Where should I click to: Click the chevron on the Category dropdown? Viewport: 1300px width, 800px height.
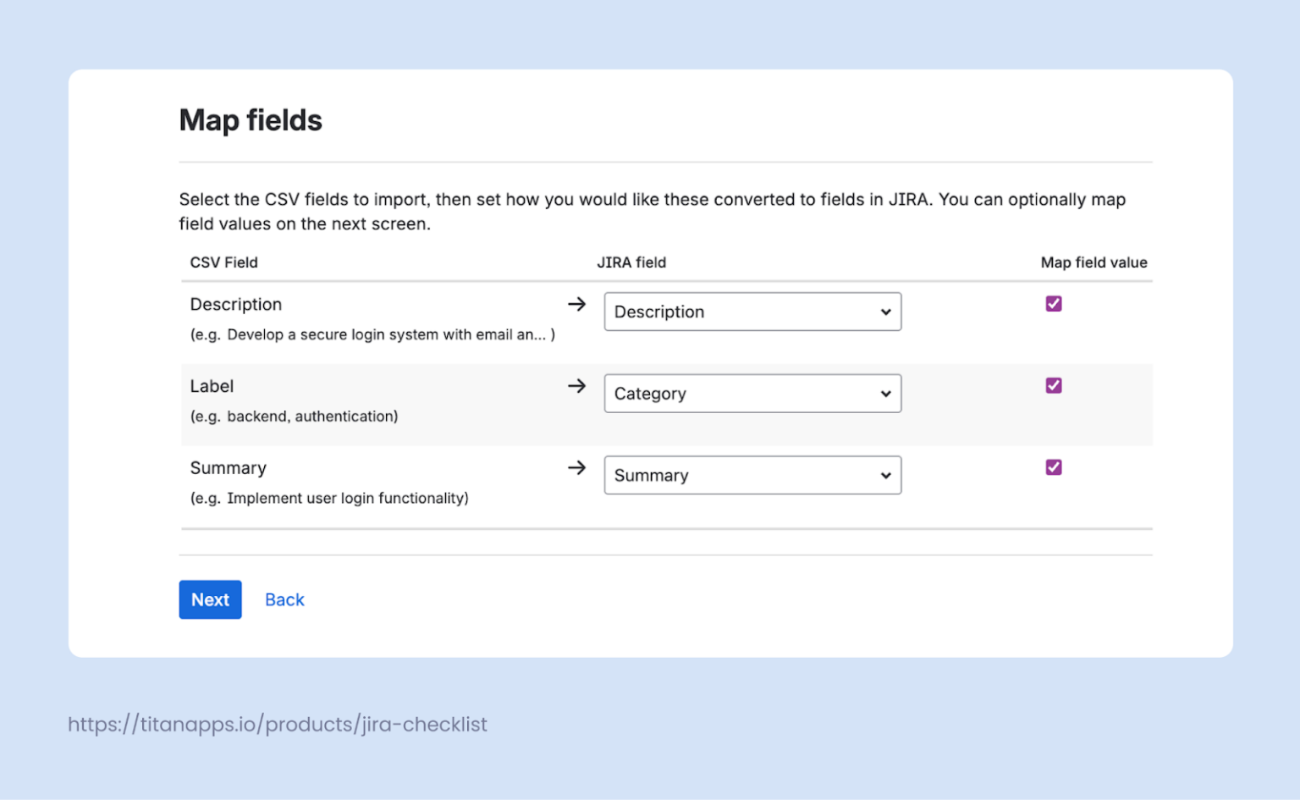point(885,394)
